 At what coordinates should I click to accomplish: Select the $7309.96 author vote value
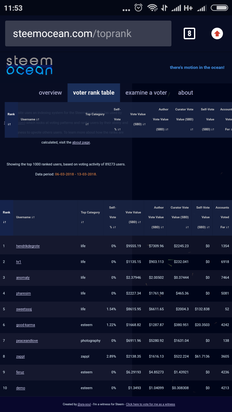click(156, 246)
